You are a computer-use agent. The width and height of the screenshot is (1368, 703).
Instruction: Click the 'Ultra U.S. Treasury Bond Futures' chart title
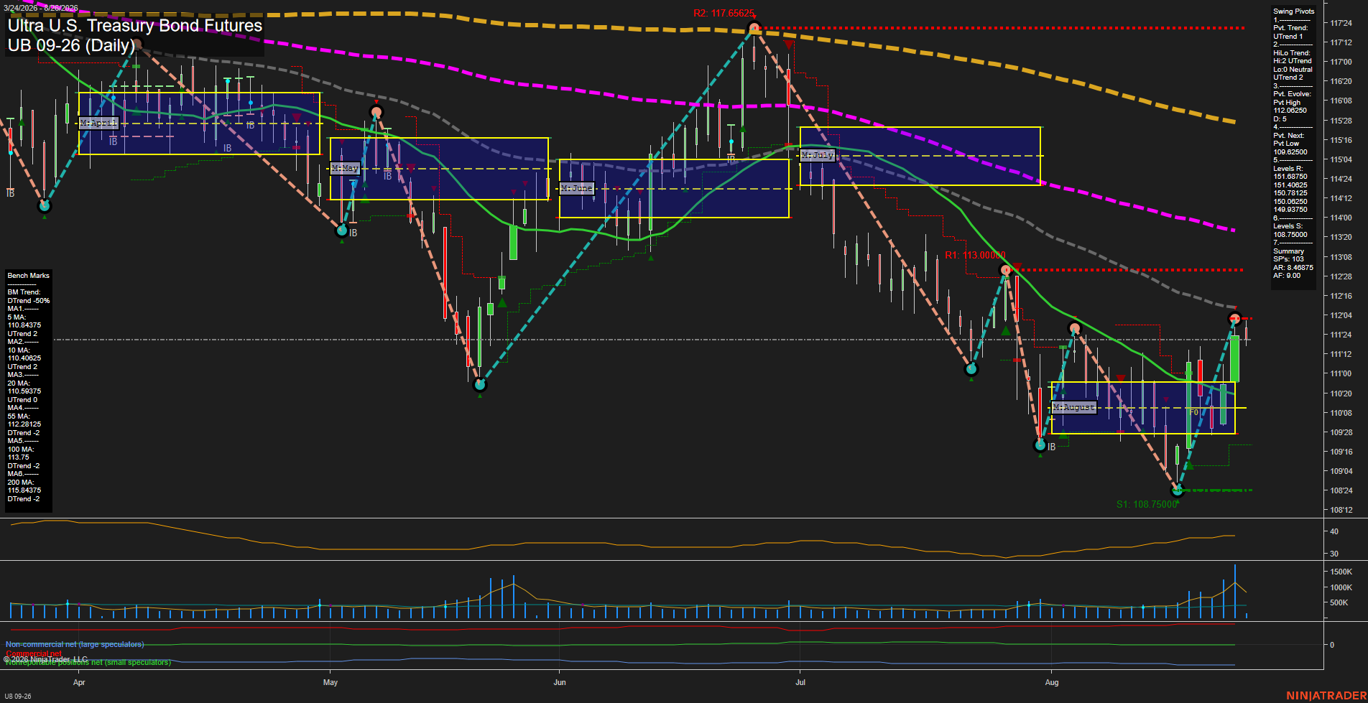(x=135, y=26)
